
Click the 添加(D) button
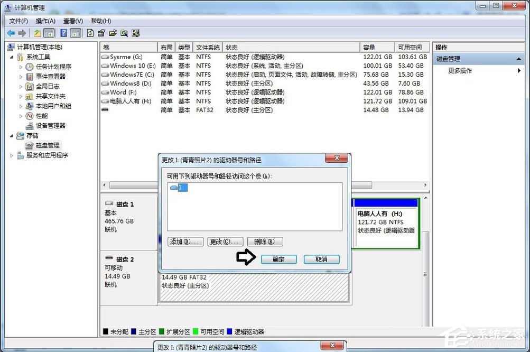(x=184, y=242)
